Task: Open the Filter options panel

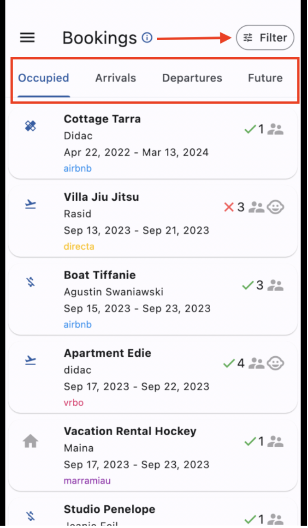Action: click(265, 37)
